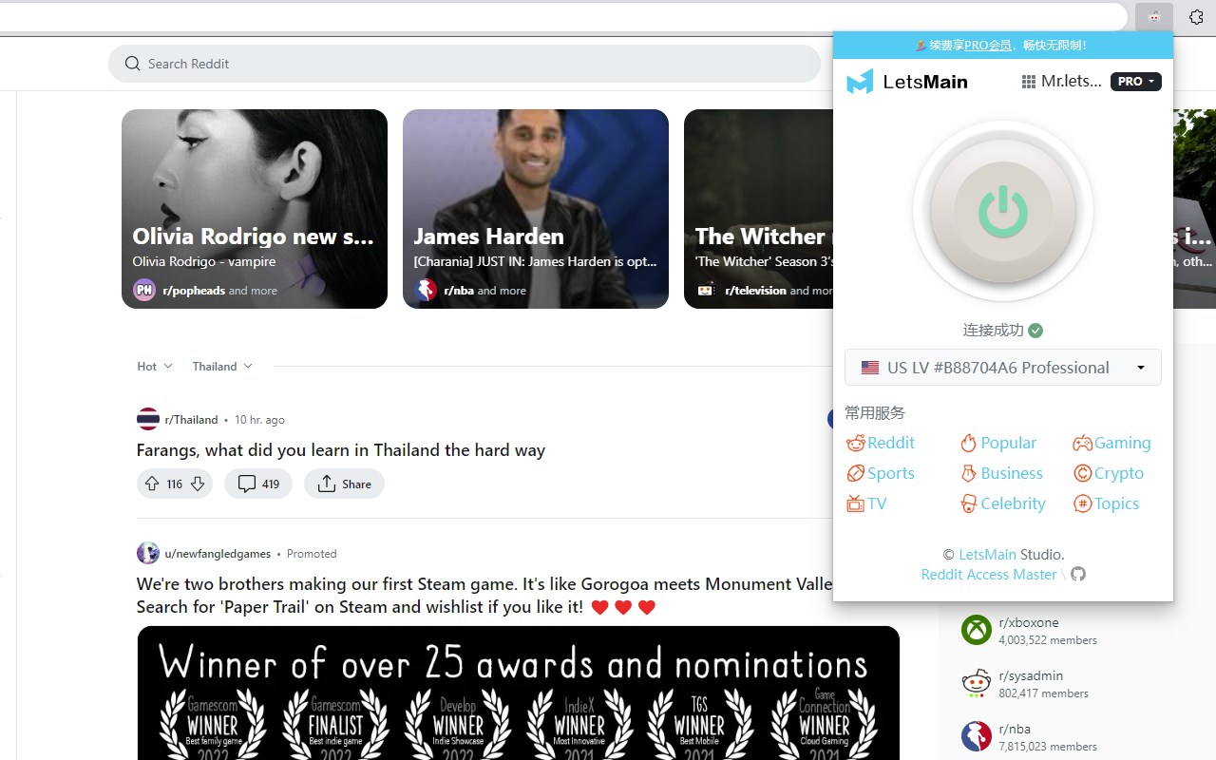This screenshot has height=760, width=1216.
Task: Click the r/nba link on James Harden card
Action: click(x=459, y=291)
